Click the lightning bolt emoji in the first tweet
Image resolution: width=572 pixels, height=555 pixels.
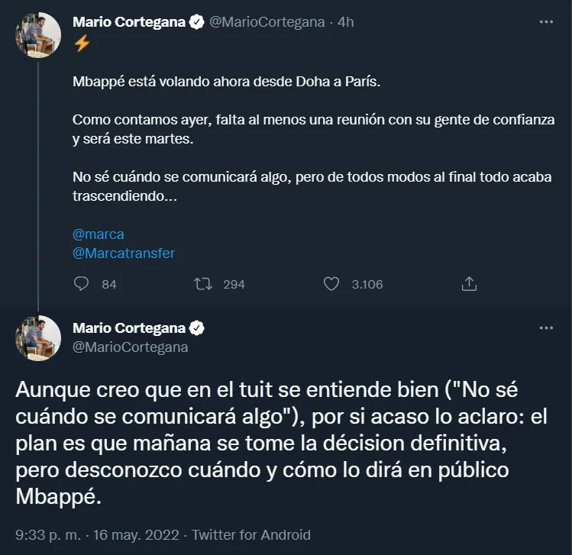pos(82,44)
